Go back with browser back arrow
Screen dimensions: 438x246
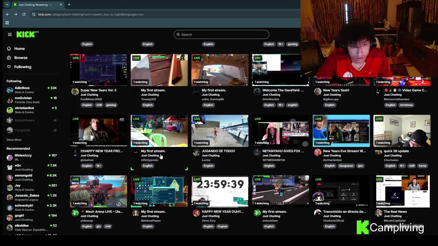(8, 14)
